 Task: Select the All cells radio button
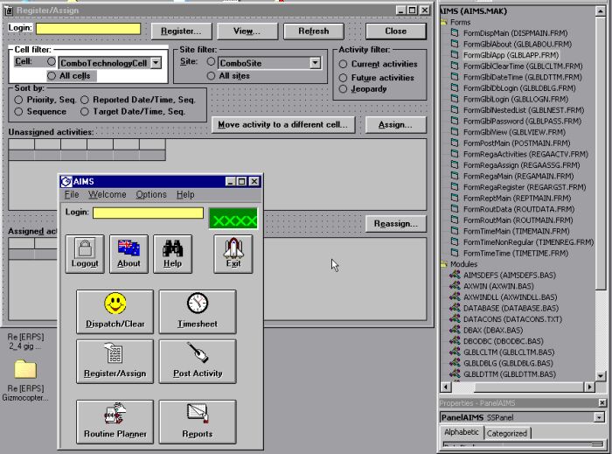(52, 76)
